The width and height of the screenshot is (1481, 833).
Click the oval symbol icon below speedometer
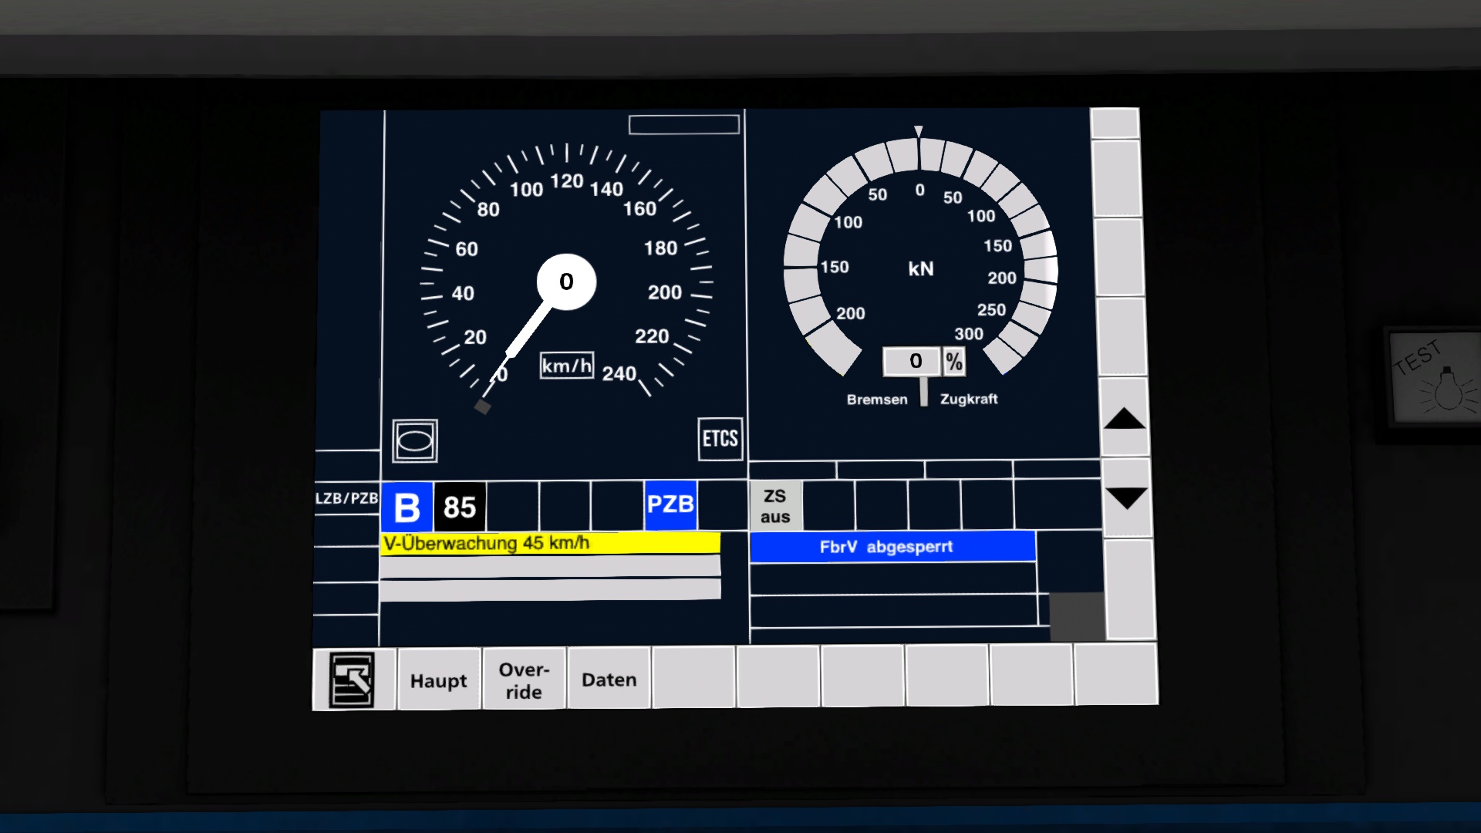415,441
